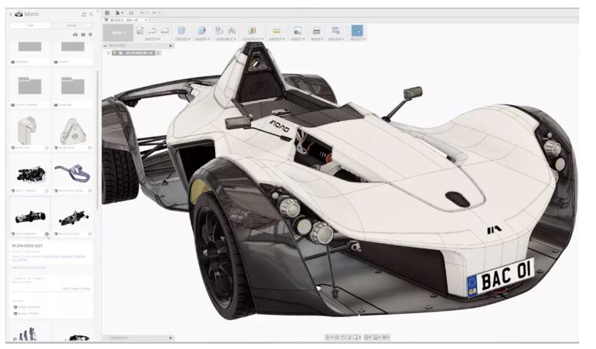Image resolution: width=596 pixels, height=349 pixels.
Task: Click the ASSEMBLE joint icon
Action: [232, 30]
